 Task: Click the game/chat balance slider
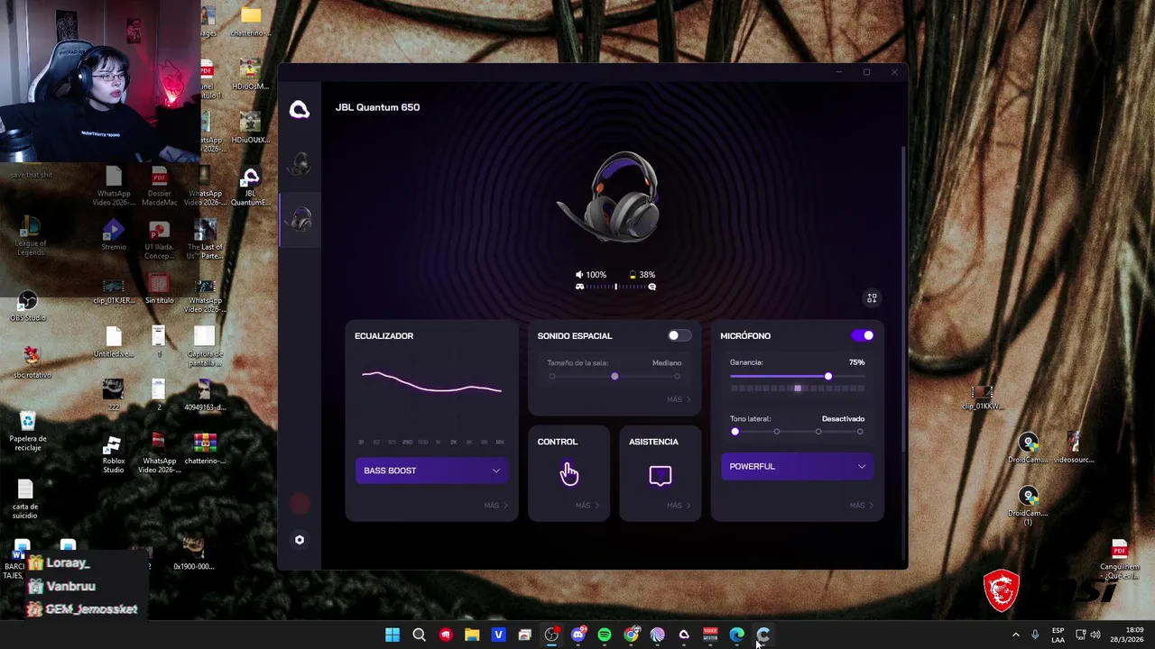click(x=615, y=287)
